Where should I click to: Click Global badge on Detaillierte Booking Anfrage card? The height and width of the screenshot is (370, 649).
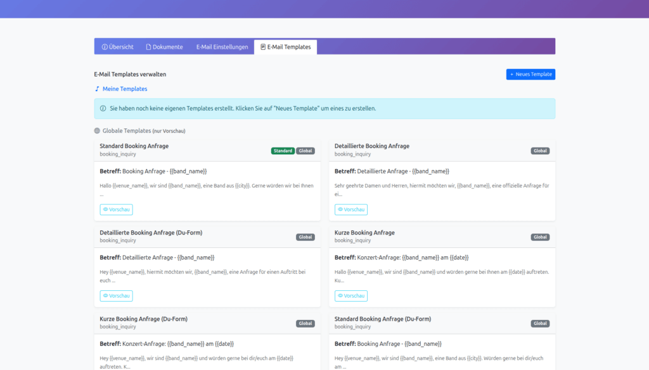(540, 151)
